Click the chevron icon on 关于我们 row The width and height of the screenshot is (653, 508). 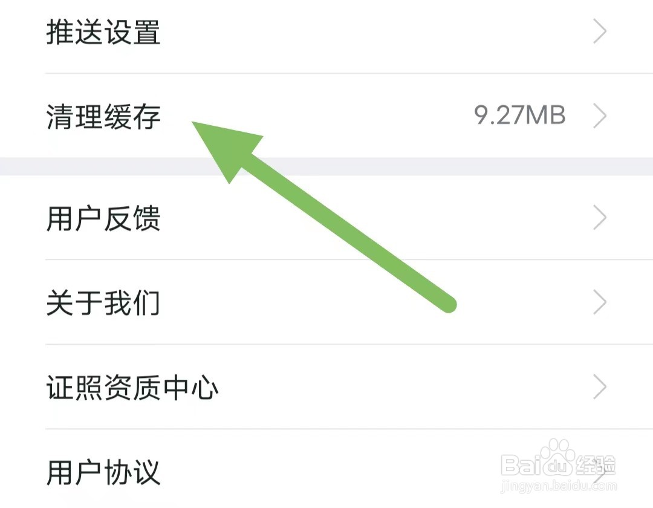600,302
